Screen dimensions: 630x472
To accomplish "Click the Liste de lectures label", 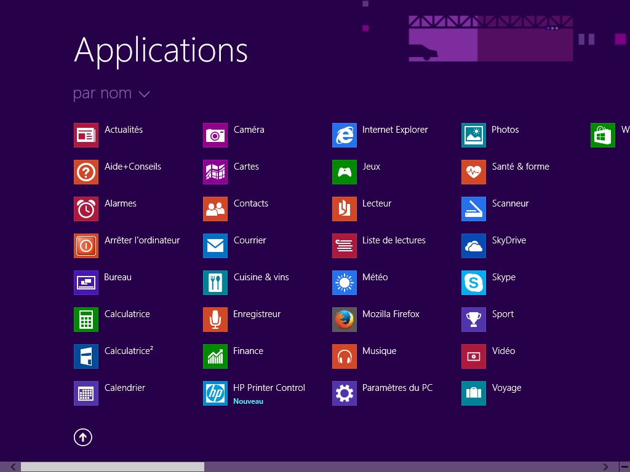I will [x=394, y=240].
